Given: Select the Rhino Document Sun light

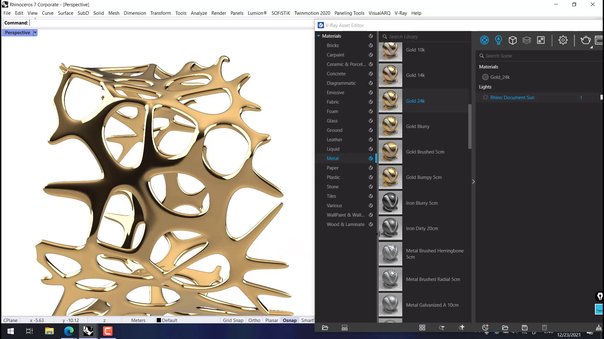Looking at the screenshot, I should (x=512, y=98).
